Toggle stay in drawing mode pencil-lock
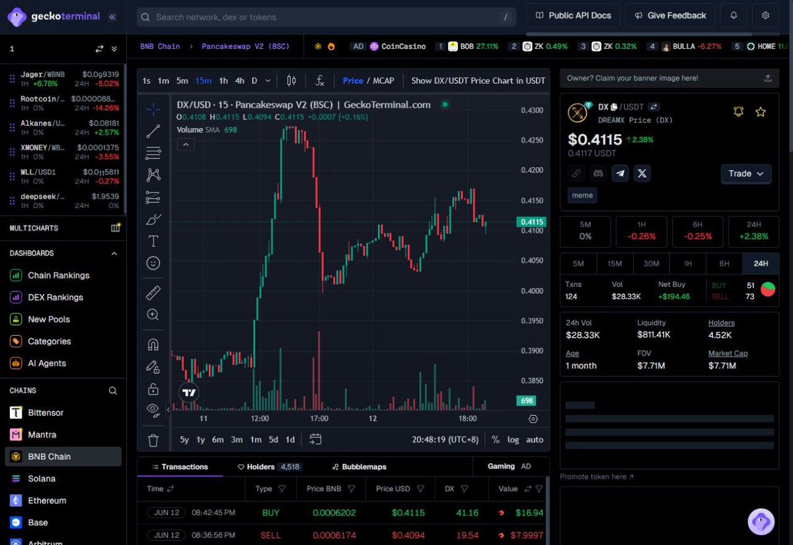Screen dimensions: 793x545 coord(153,366)
